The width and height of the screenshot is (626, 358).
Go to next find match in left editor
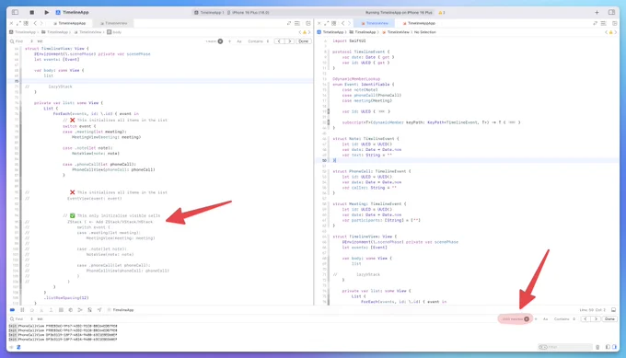click(289, 41)
